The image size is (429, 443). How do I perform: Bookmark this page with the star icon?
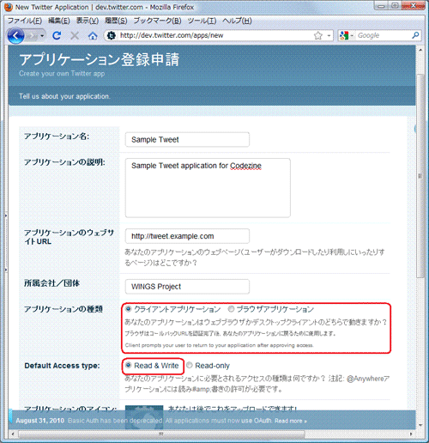coord(318,35)
